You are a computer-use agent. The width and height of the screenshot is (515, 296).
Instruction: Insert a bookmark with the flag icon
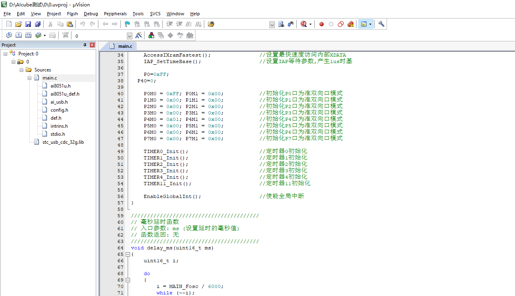pyautogui.click(x=127, y=24)
